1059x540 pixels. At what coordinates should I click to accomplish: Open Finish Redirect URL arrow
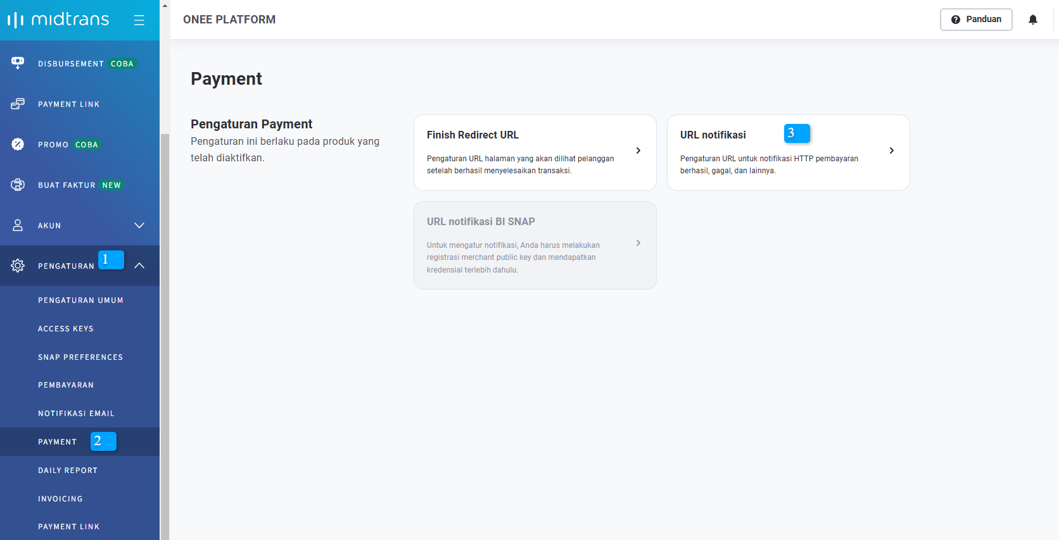(638, 150)
